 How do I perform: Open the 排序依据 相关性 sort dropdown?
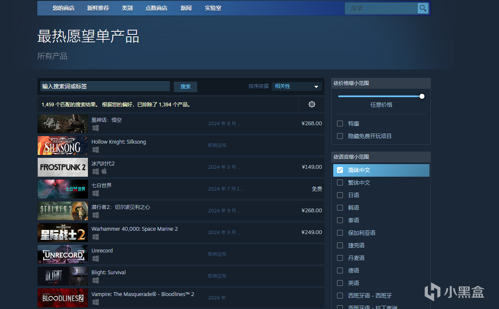point(297,86)
